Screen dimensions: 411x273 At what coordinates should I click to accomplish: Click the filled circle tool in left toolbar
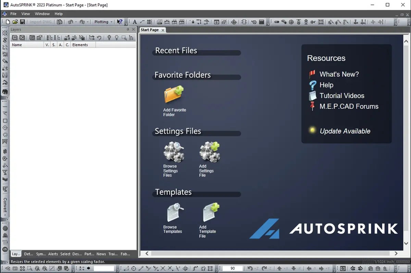[5, 228]
